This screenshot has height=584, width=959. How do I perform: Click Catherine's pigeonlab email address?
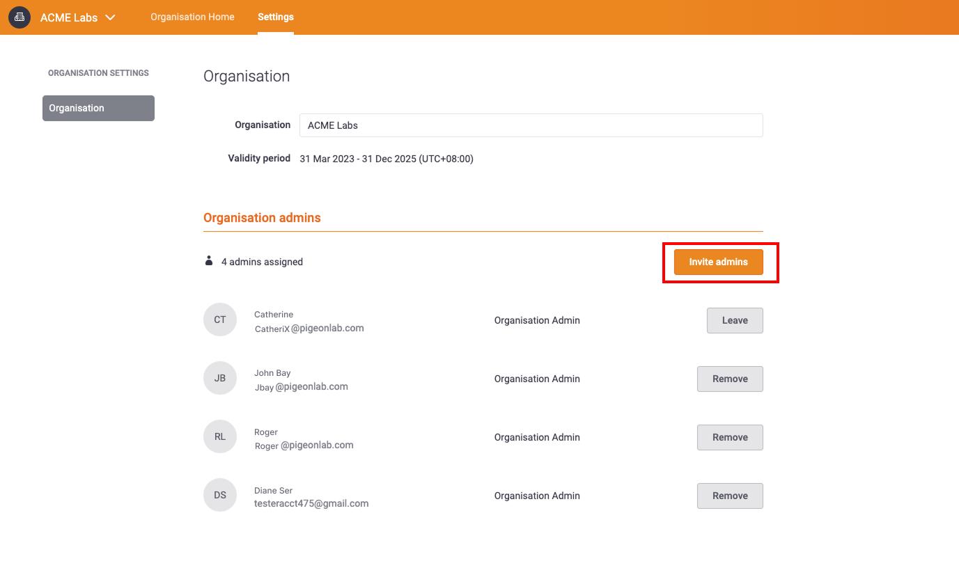click(x=309, y=328)
